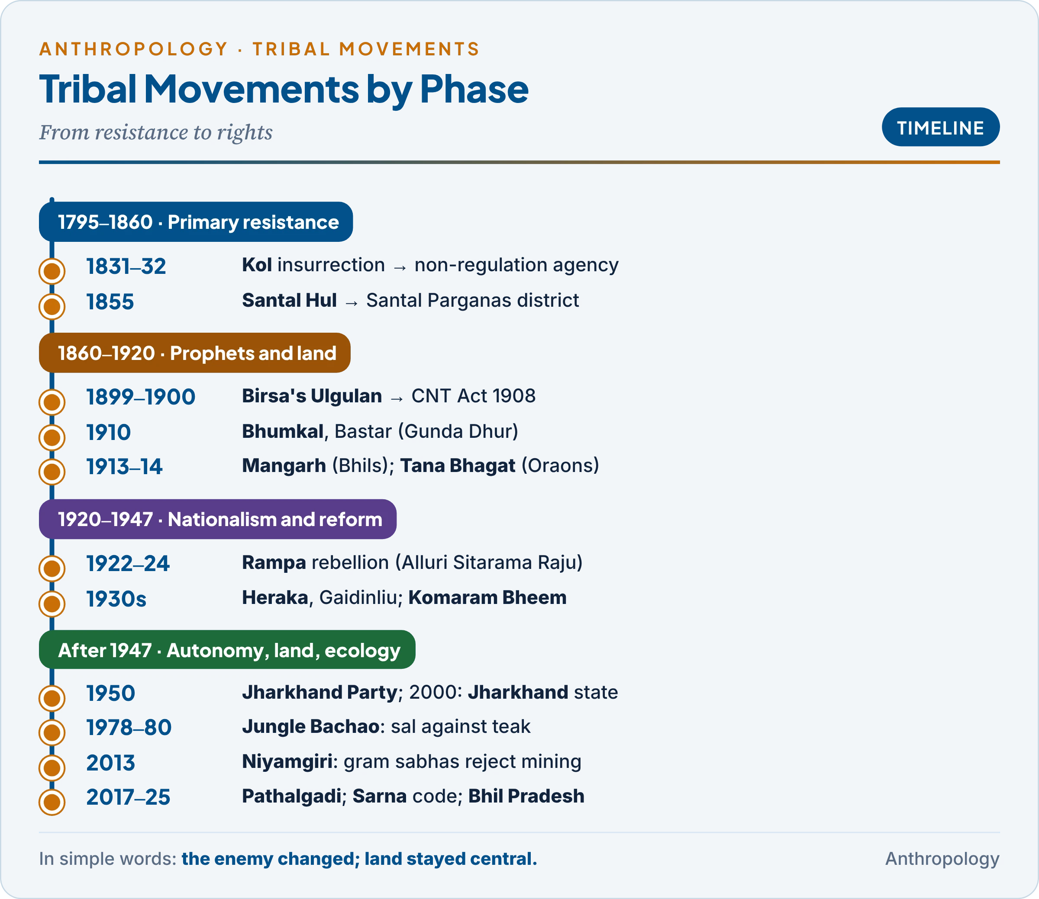Click the year label '2017–25'
1039x899 pixels.
128,798
